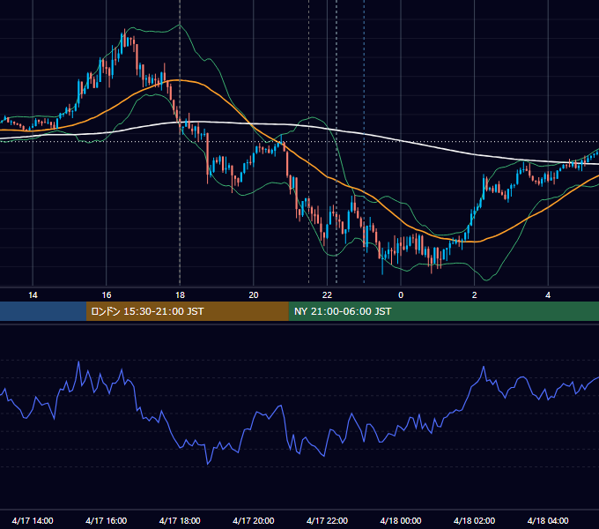599x529 pixels.
Task: Click the 4/17 18:00 date label
Action: click(180, 520)
